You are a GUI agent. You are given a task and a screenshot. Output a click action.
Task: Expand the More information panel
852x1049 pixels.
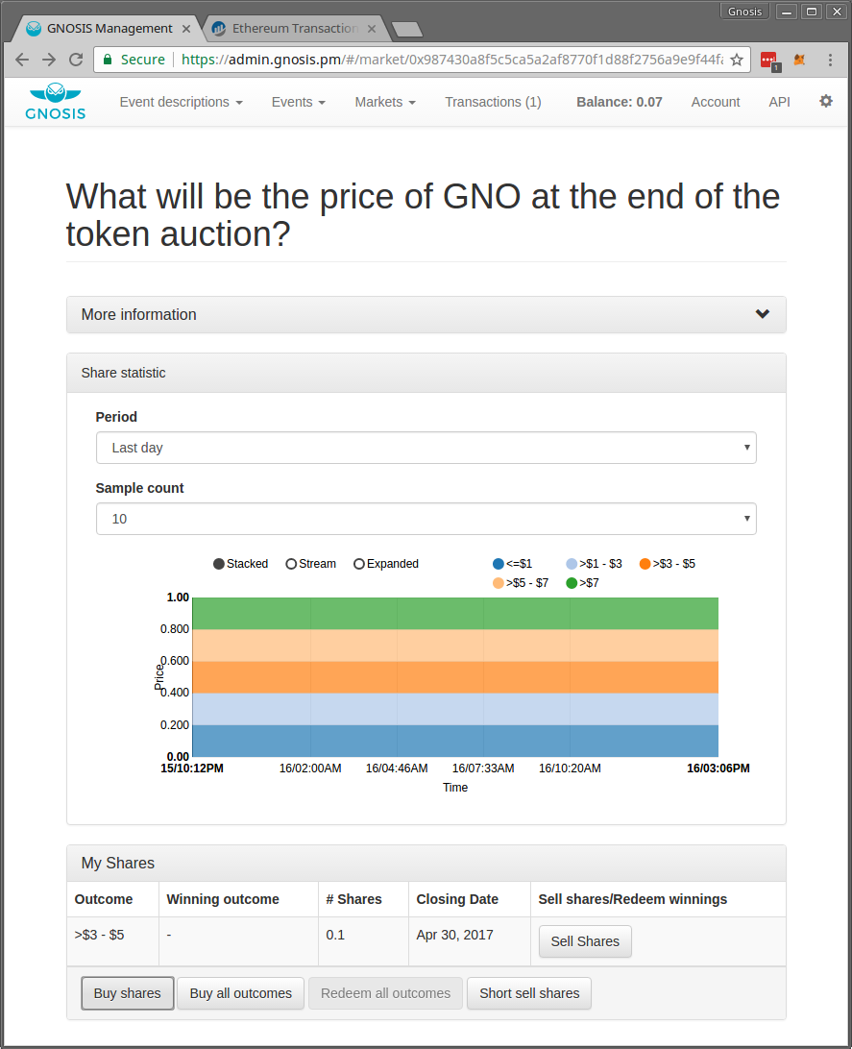pyautogui.click(x=426, y=314)
